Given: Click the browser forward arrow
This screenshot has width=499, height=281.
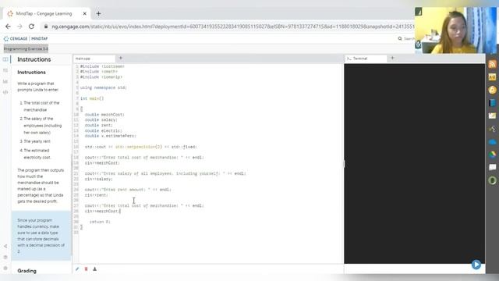Looking at the screenshot, I should 19,27.
